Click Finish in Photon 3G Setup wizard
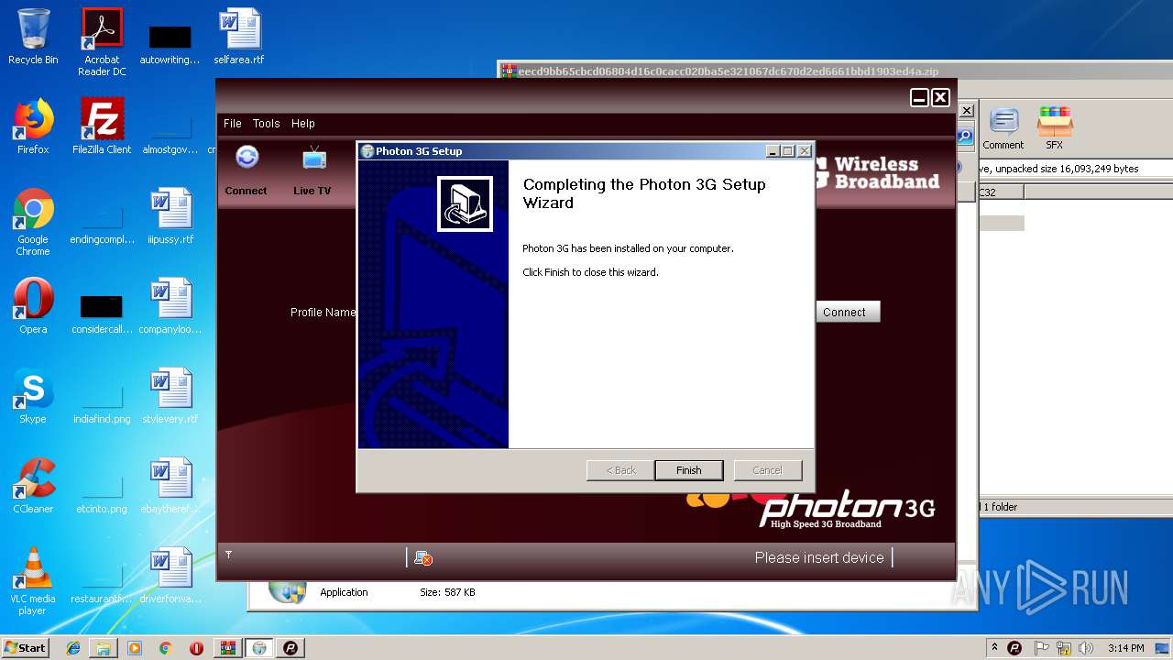The height and width of the screenshot is (660, 1173). (689, 470)
